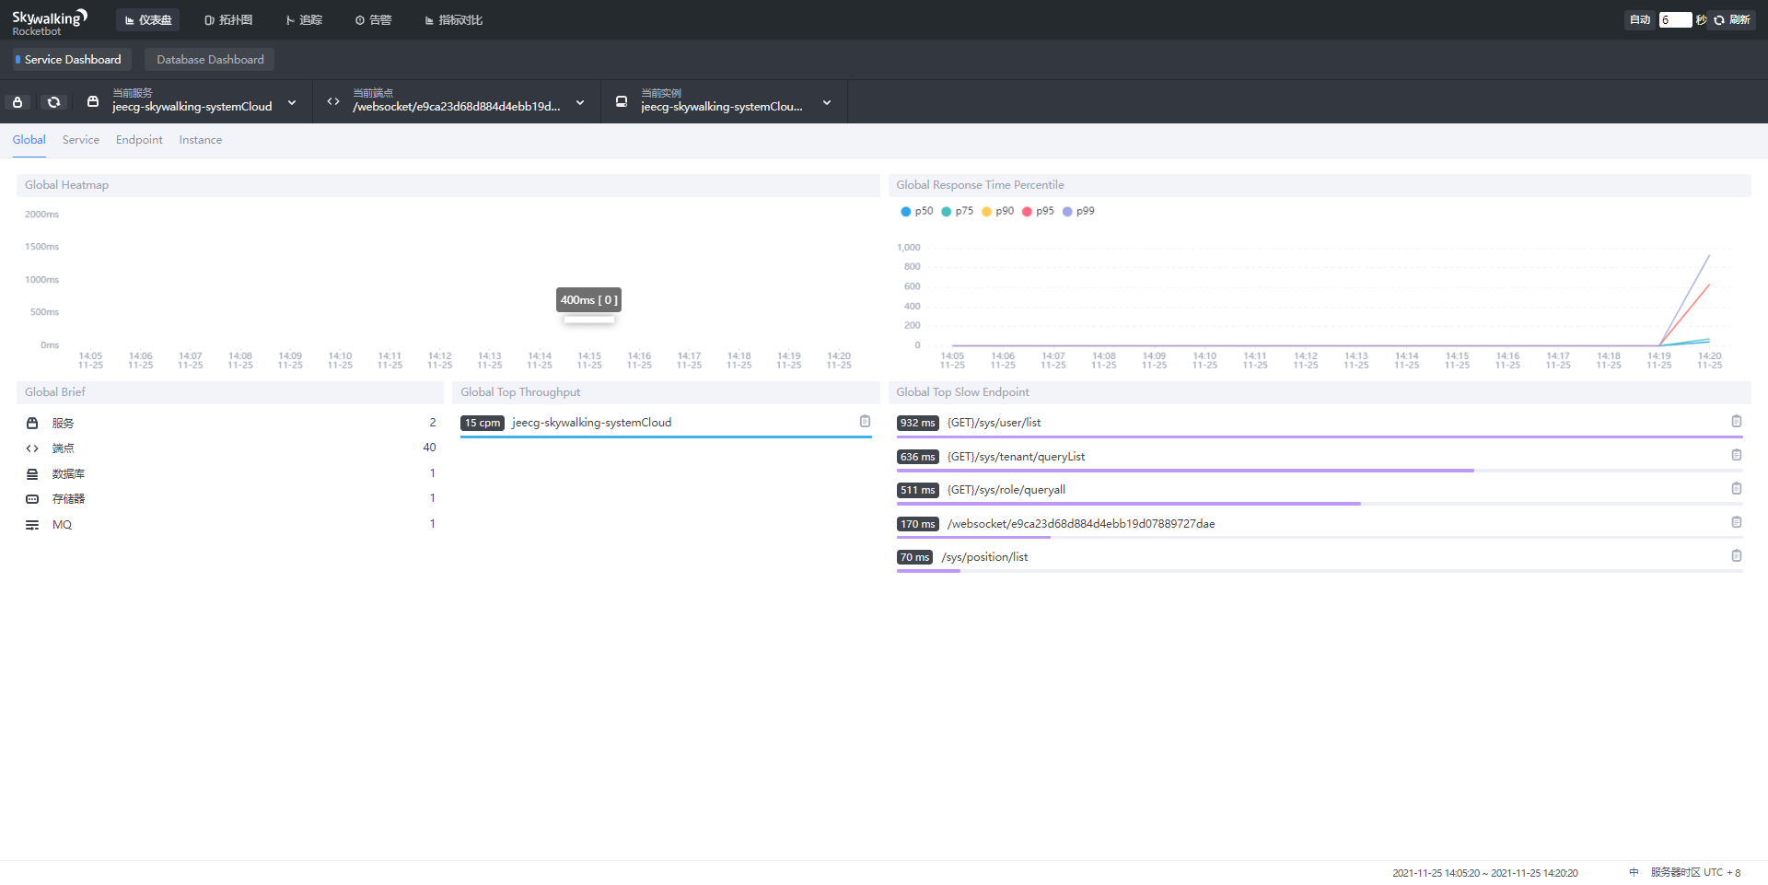Switch to the Endpoint tab
Viewport: 1768px width, 885px height.
pyautogui.click(x=139, y=140)
